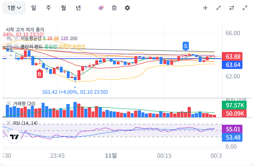Select the 년 (yearly) timeframe

coord(78,8)
